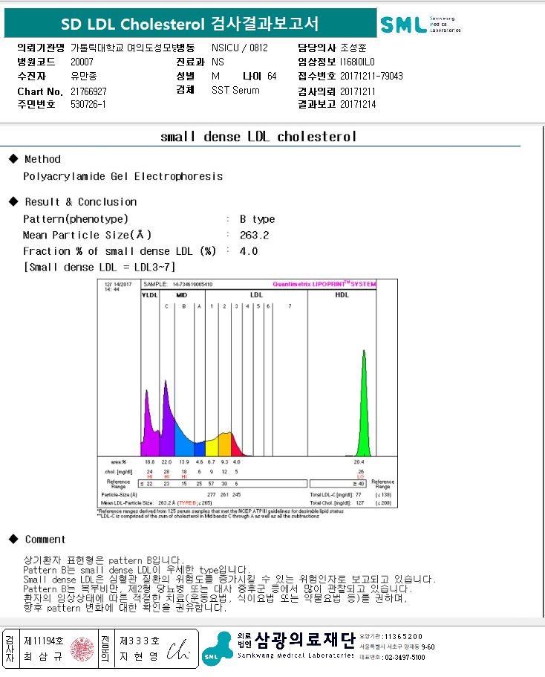545x677 pixels.
Task: Click chart number '21766927'
Action: [88, 91]
